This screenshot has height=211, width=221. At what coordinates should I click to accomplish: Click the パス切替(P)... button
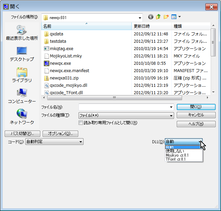(22, 134)
